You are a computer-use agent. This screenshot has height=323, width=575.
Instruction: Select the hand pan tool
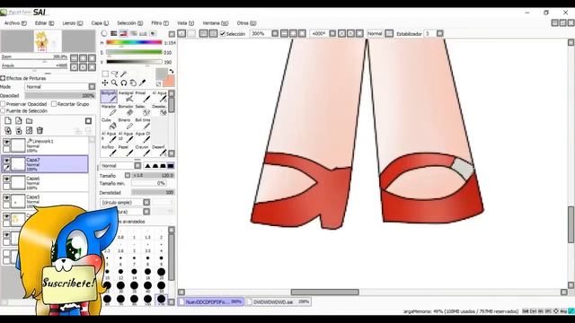133,83
